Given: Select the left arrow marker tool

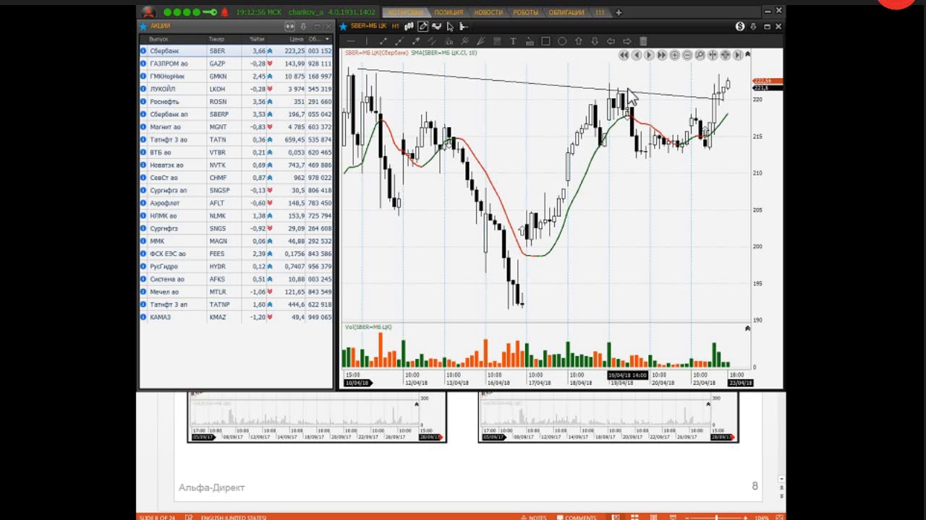Looking at the screenshot, I should pyautogui.click(x=611, y=41).
